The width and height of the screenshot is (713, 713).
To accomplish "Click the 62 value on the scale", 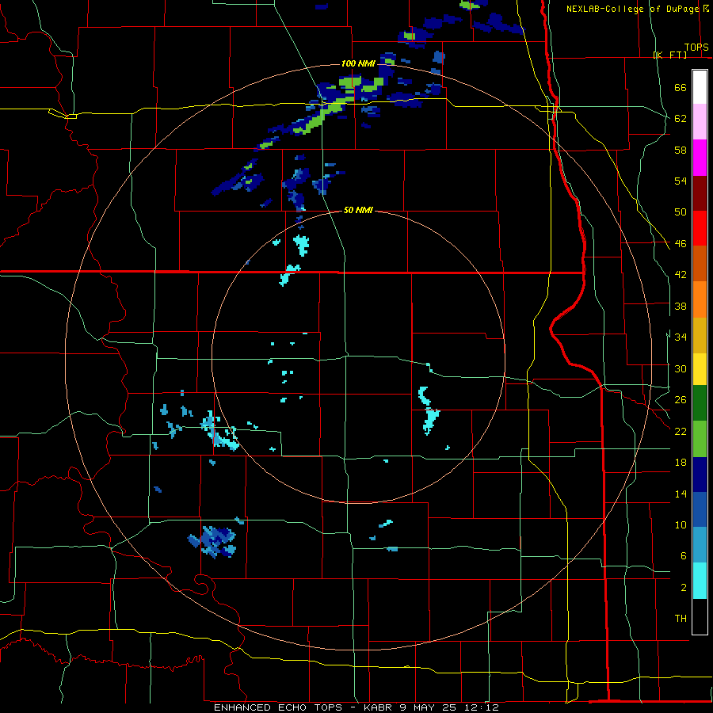I will (681, 119).
